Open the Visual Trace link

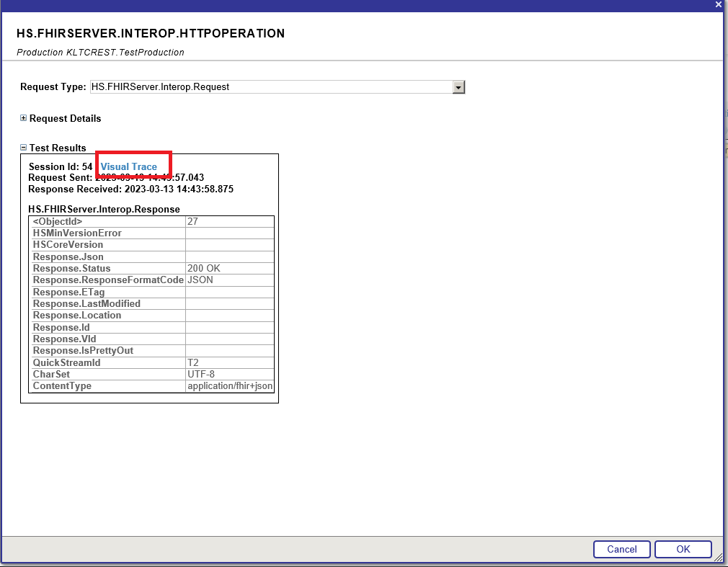128,166
